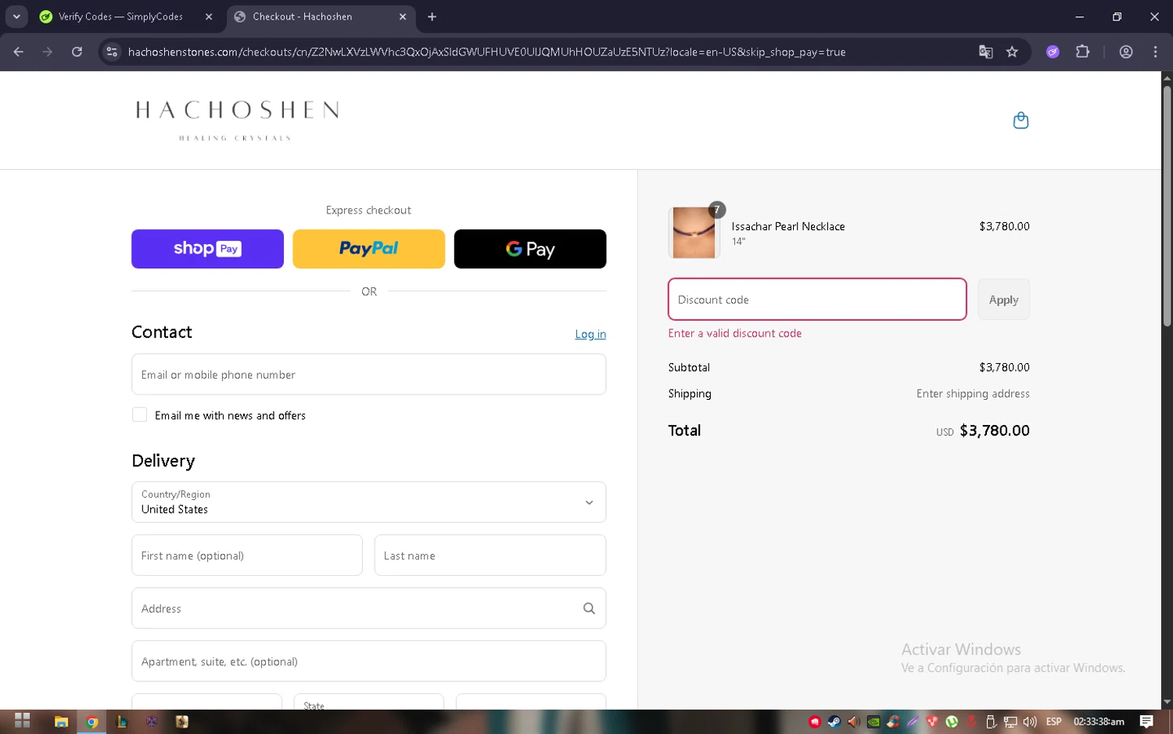Image resolution: width=1173 pixels, height=734 pixels.
Task: Click the address search magnifier icon
Action: coord(589,608)
